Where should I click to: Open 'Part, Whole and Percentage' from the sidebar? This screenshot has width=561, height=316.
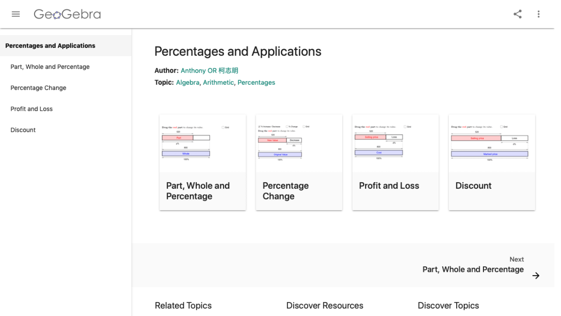click(x=50, y=66)
